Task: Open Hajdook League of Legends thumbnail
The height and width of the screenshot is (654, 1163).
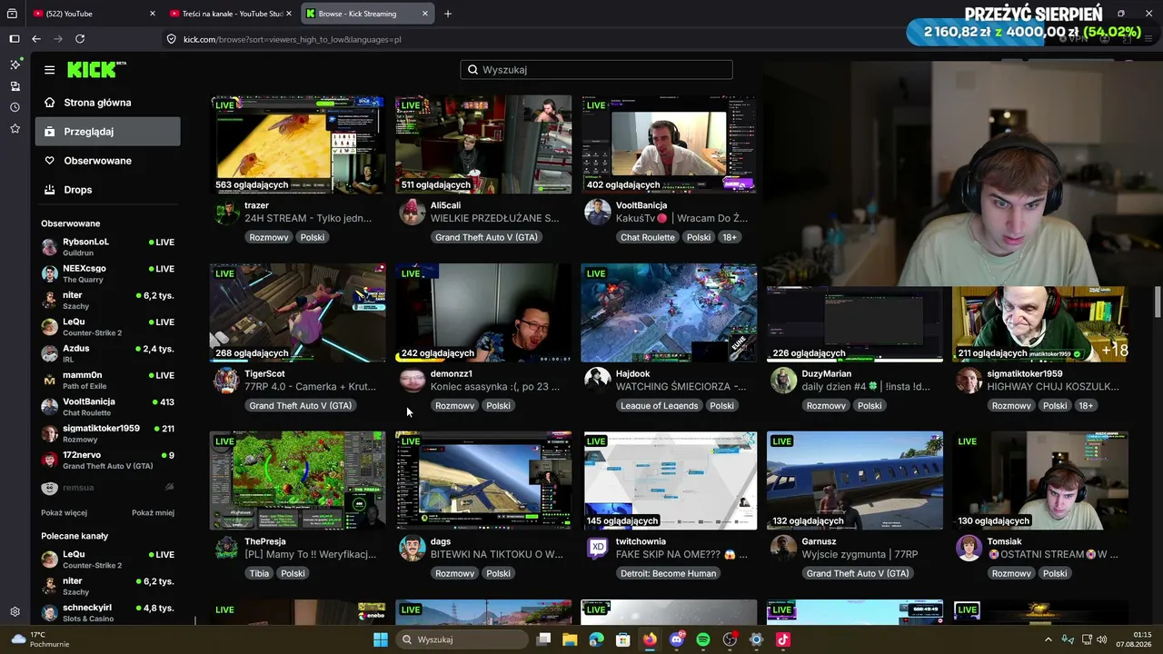Action: (669, 313)
